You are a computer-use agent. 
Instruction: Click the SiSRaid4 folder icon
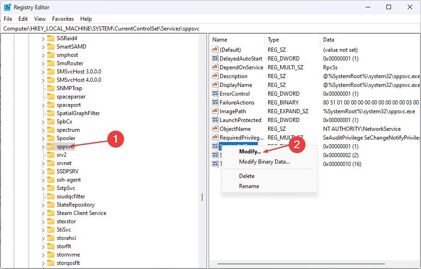(x=50, y=38)
